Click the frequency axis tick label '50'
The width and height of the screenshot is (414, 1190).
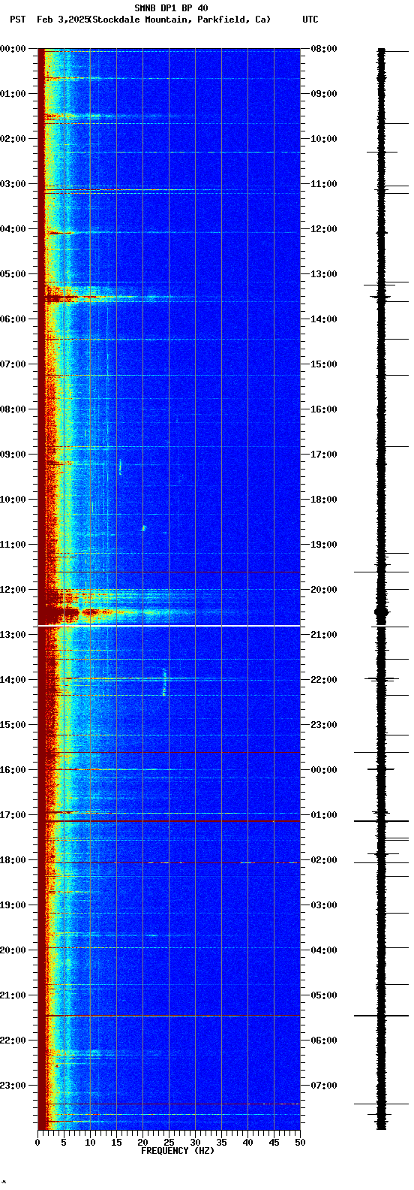(300, 1143)
